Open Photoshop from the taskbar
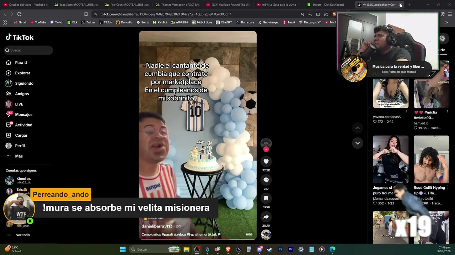Image resolution: width=455 pixels, height=255 pixels. 280,249
